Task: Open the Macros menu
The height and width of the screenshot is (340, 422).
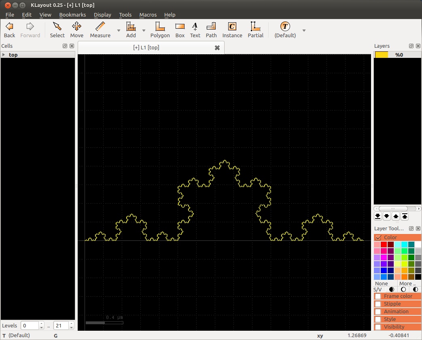Action: coord(148,15)
